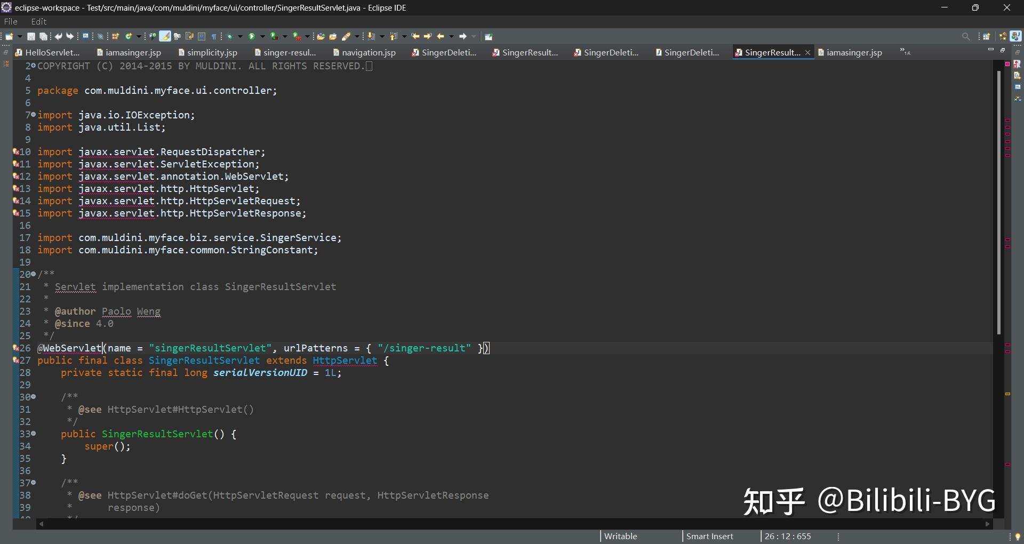Click the Coverage launch icon
The image size is (1024, 544).
pos(274,36)
